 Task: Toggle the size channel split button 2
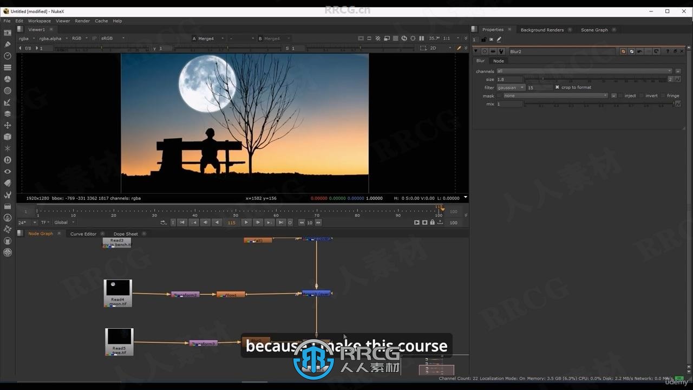(670, 79)
